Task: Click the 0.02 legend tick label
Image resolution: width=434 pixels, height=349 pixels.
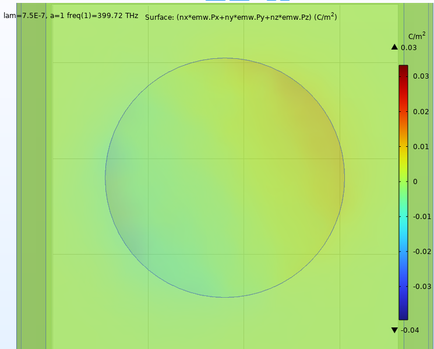Action: (x=421, y=111)
